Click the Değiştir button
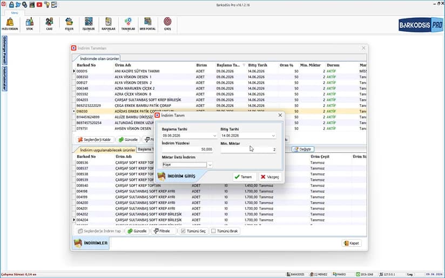 click(303, 149)
